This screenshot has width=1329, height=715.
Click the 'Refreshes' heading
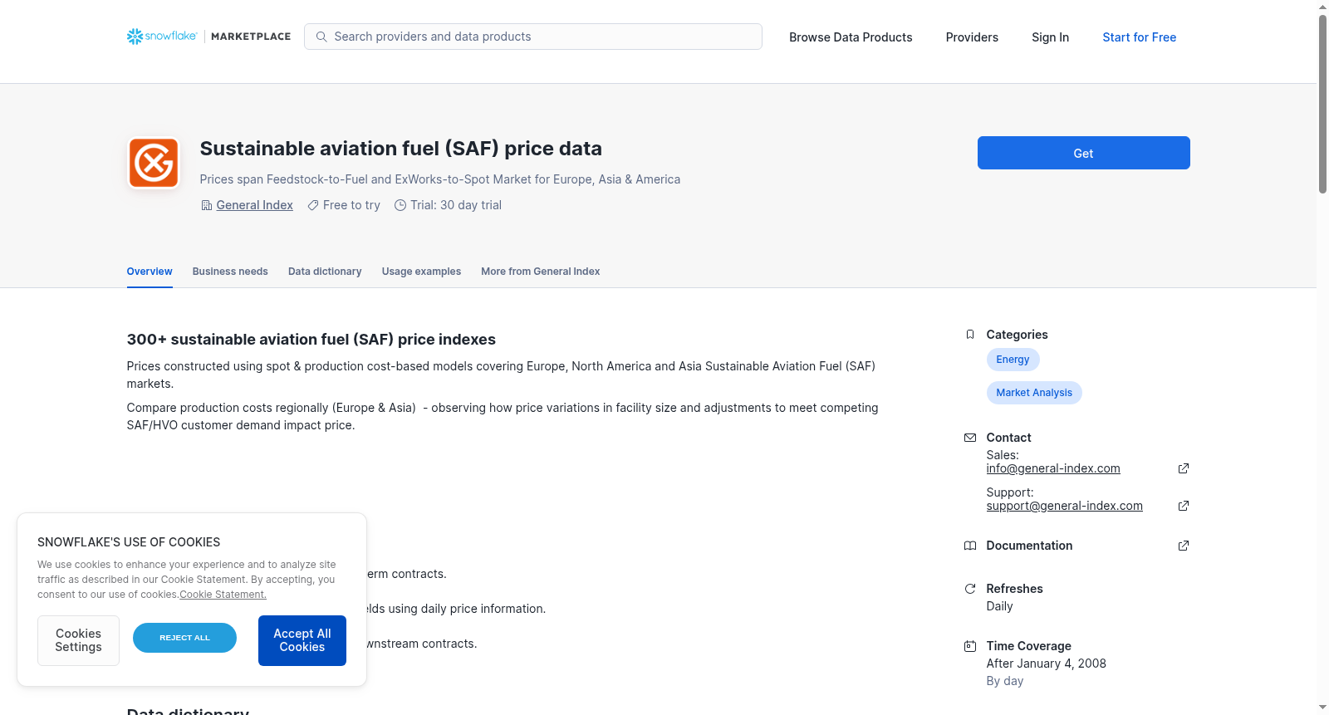click(1015, 589)
